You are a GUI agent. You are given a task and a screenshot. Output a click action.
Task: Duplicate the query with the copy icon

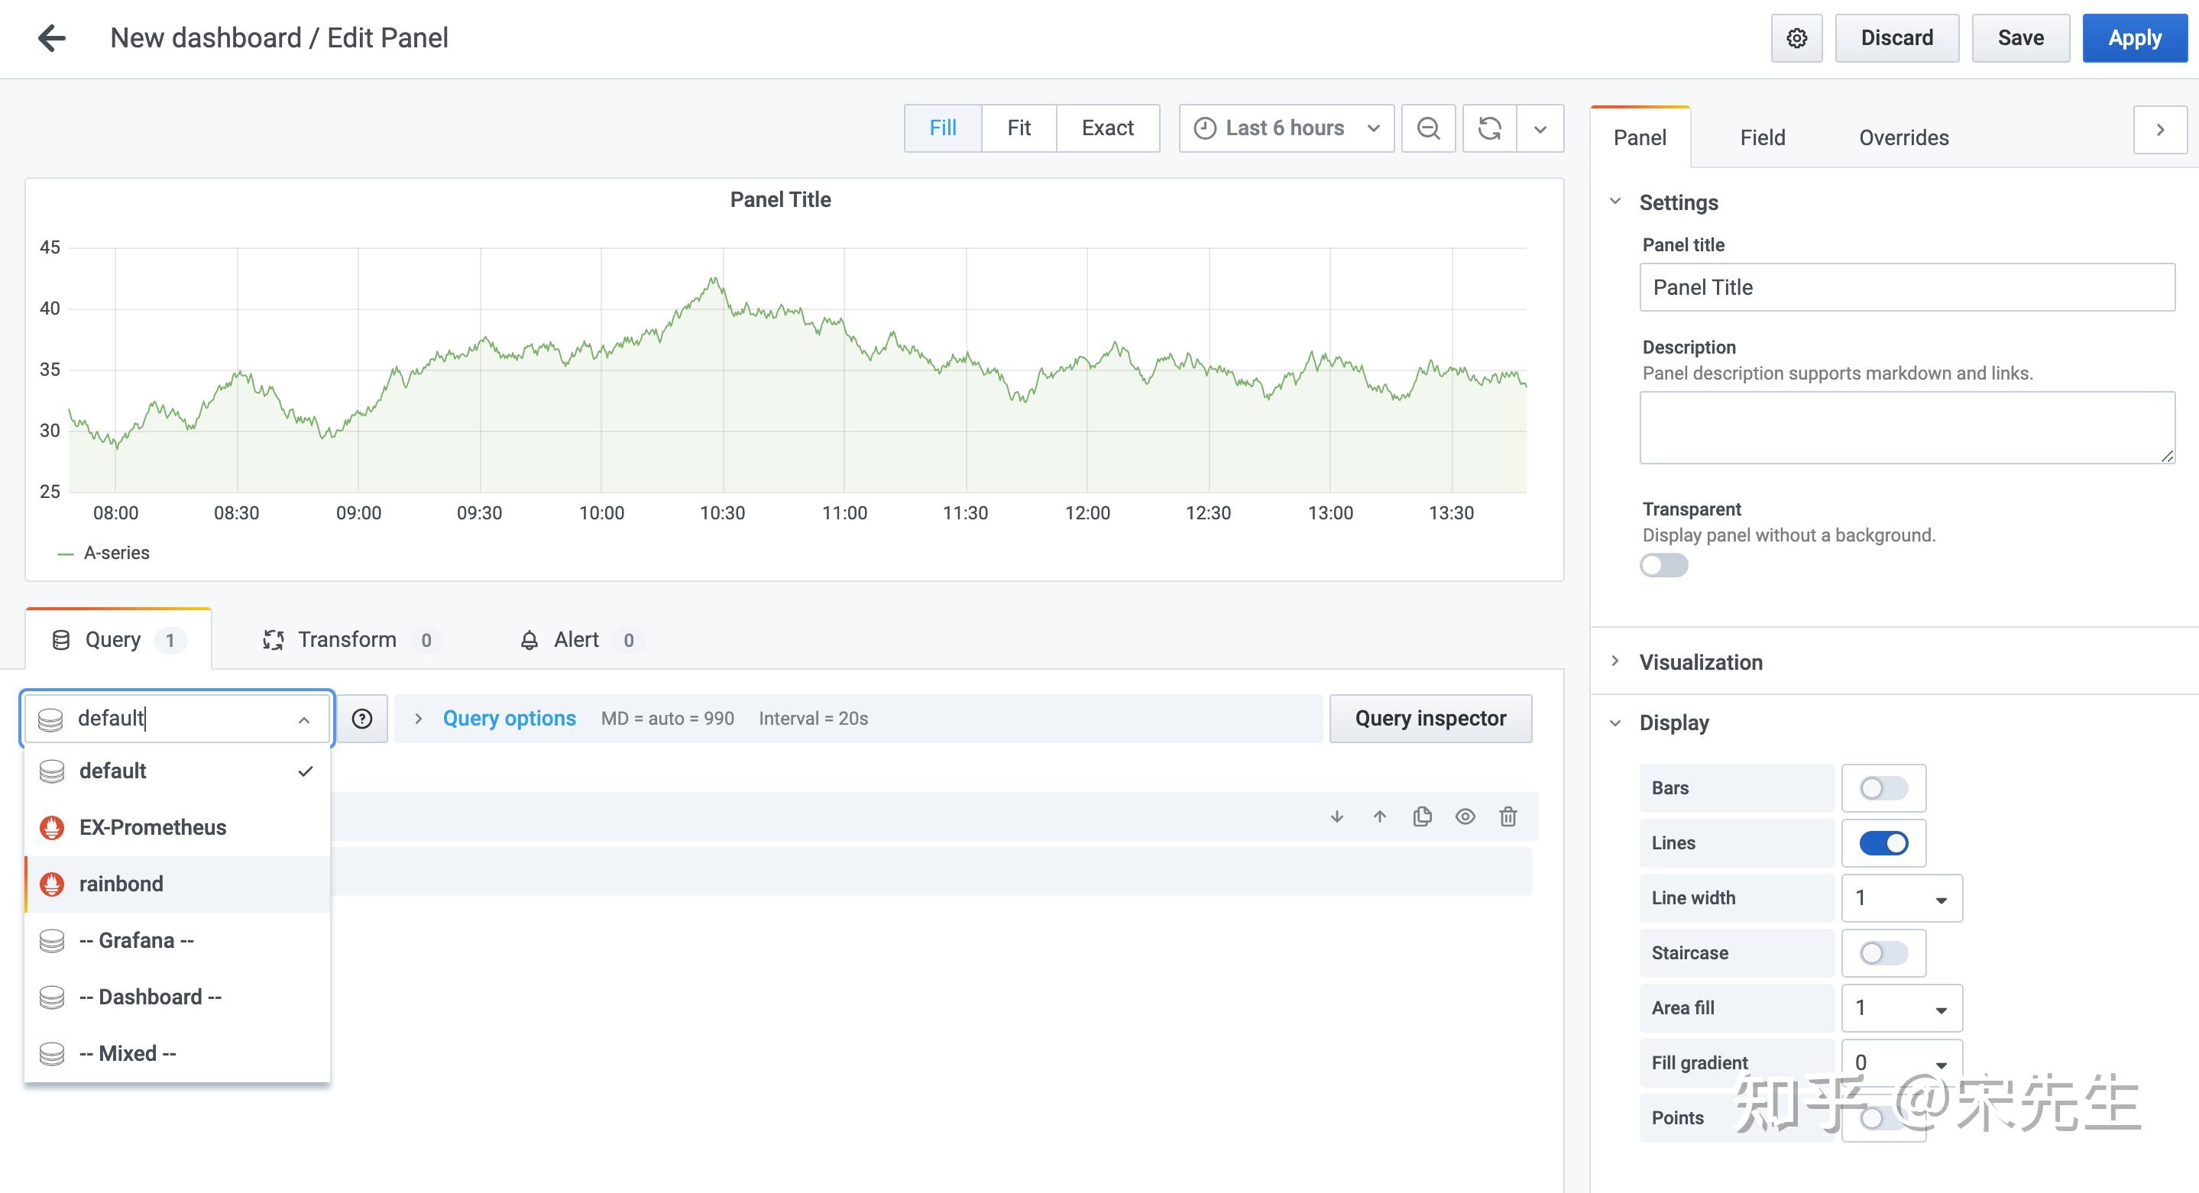click(1421, 816)
